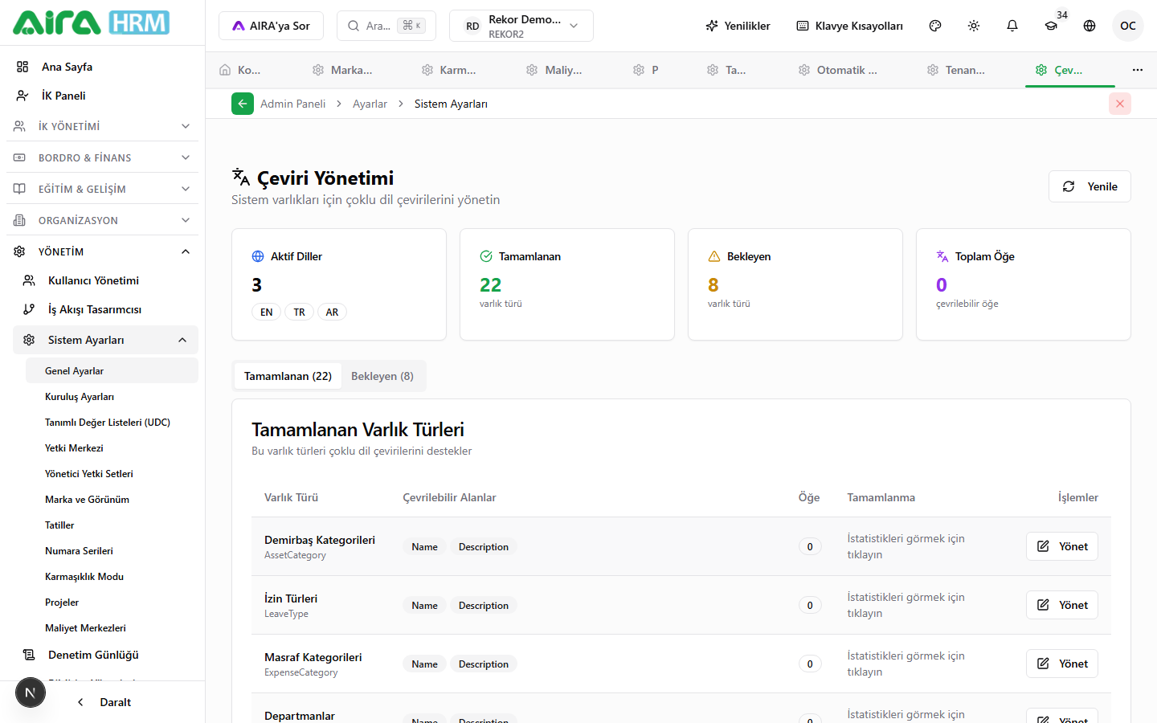The height and width of the screenshot is (723, 1157).
Task: Expand İK YÖNETİMİ section
Action: tap(103, 126)
